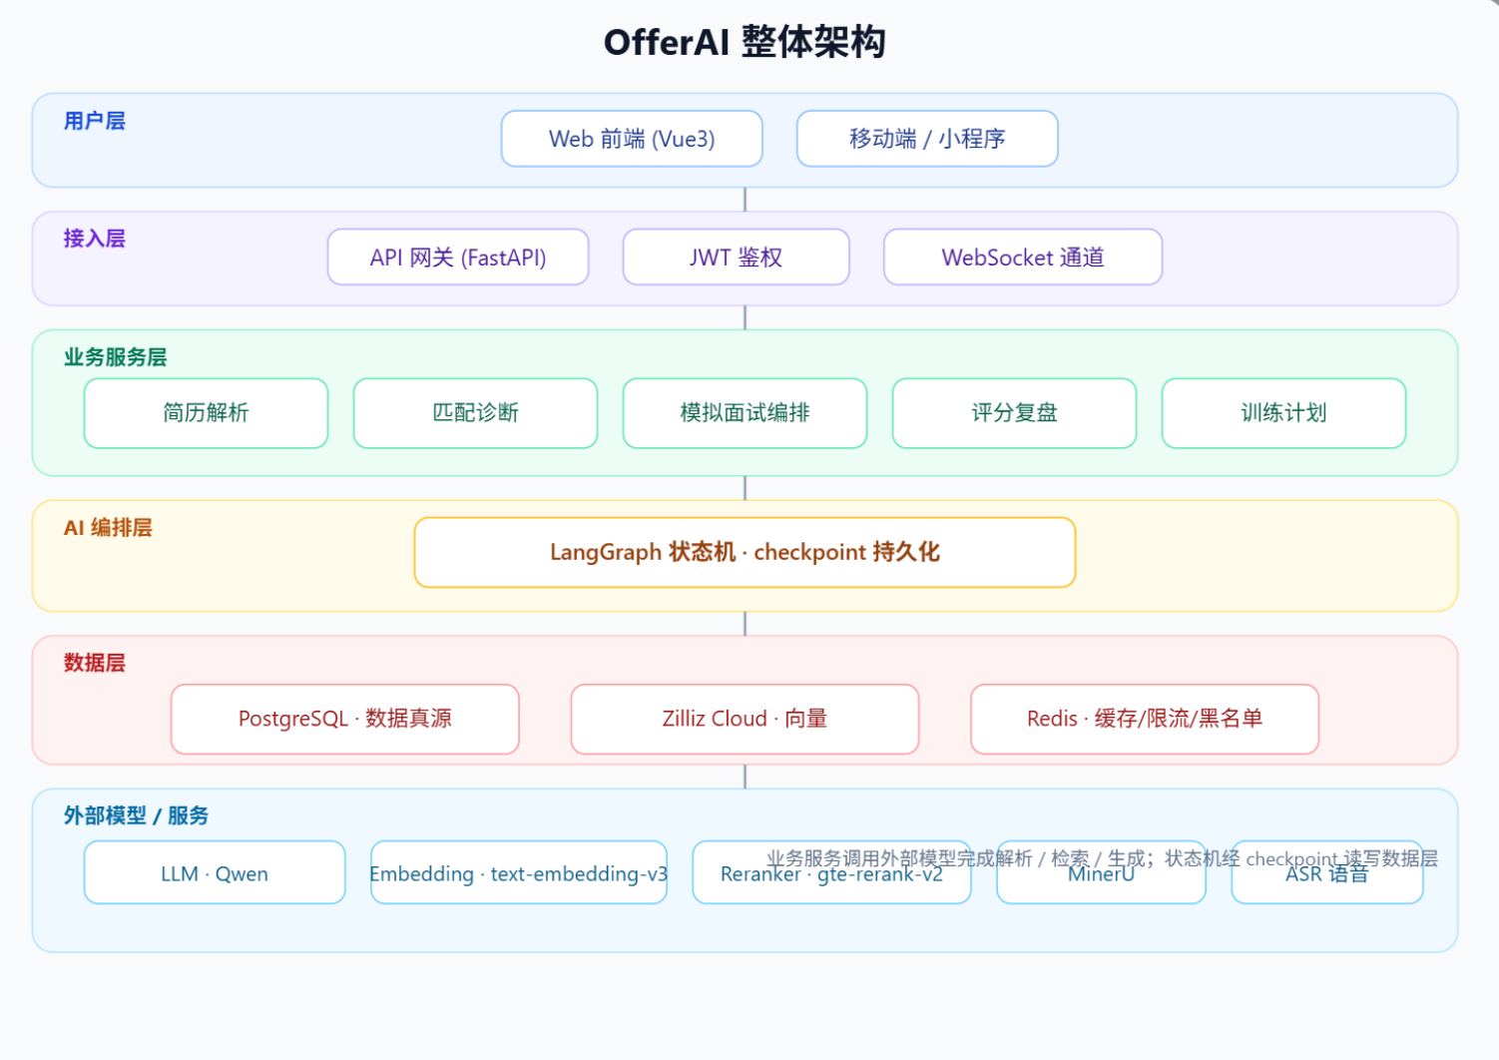Click the ASR 语音 box
This screenshot has height=1060, width=1499.
pos(1327,873)
